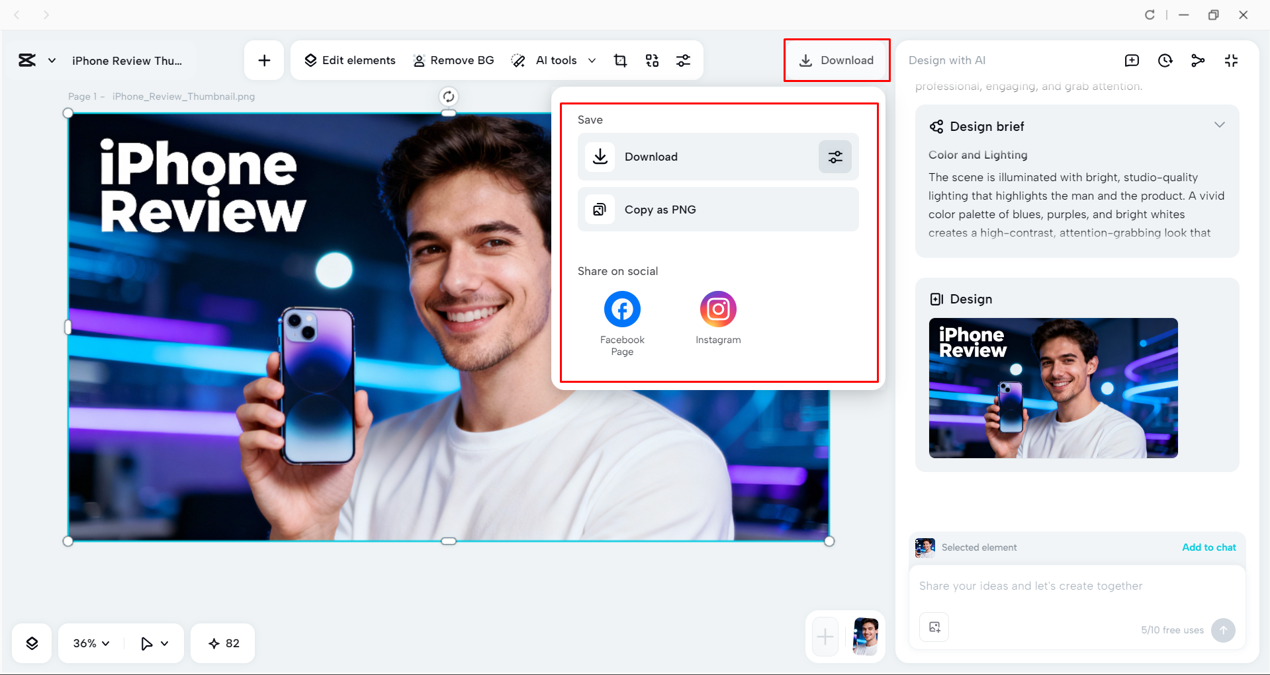Click the replace elements icon in toolbar
This screenshot has width=1270, height=675.
[652, 61]
